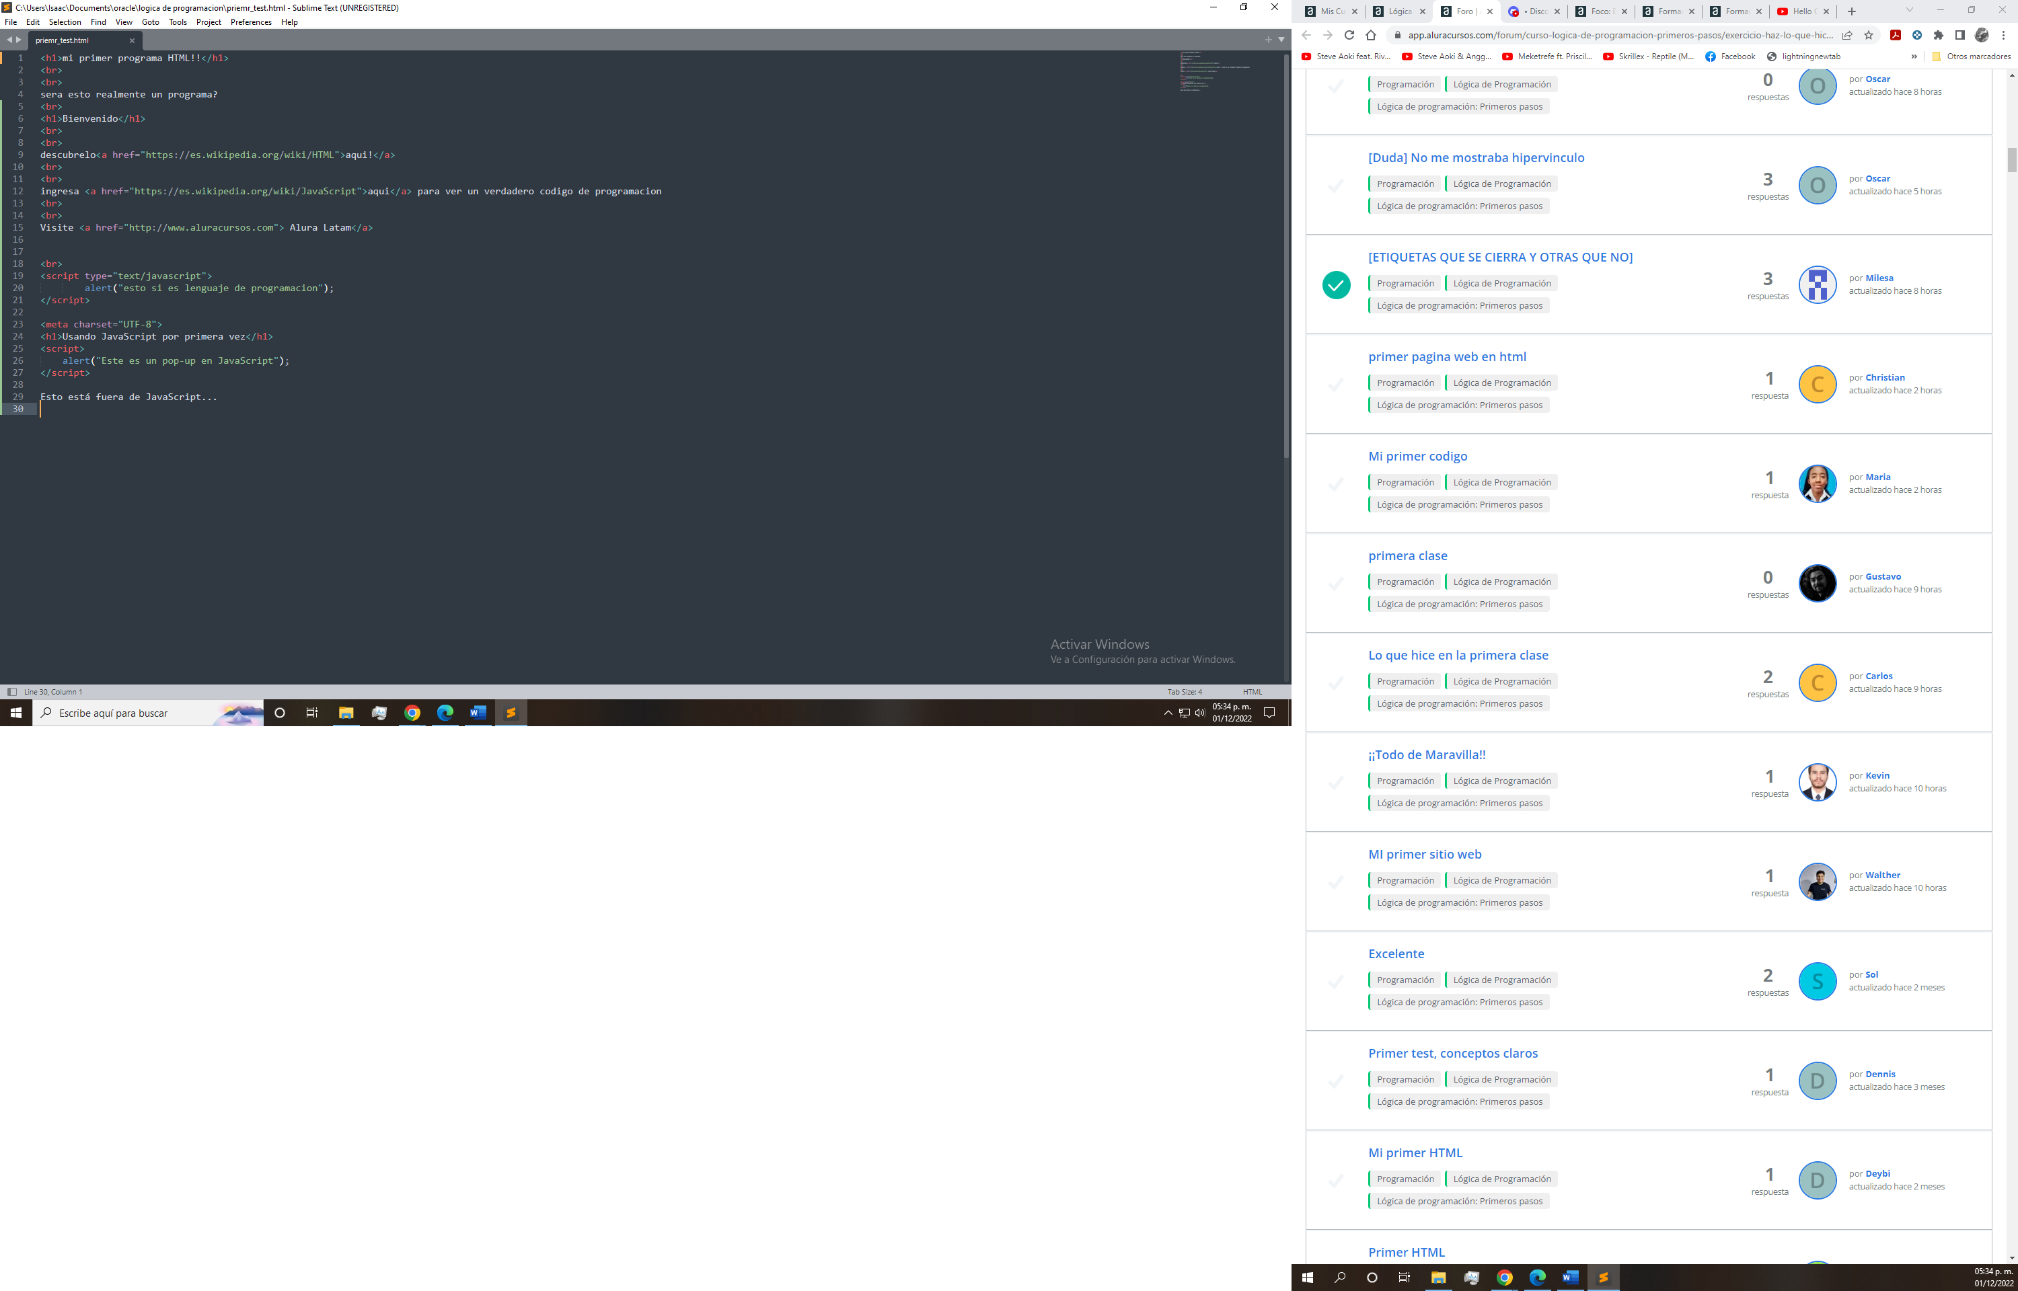Open the lightningnewtab bookmark
Screen dimensions: 2018x1291
click(x=1803, y=57)
